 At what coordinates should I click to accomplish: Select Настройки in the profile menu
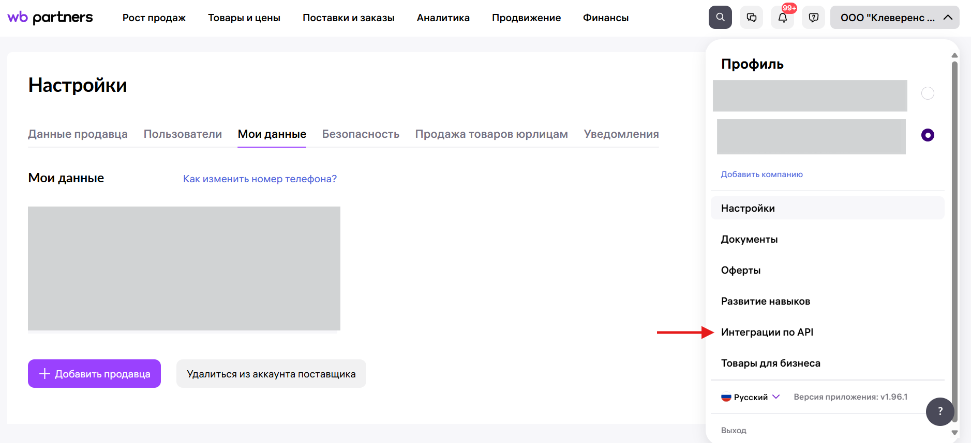pyautogui.click(x=828, y=208)
